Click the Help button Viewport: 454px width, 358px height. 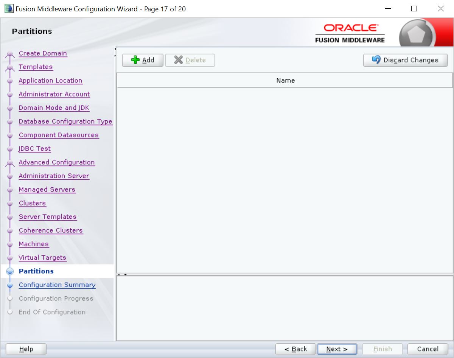tap(26, 349)
